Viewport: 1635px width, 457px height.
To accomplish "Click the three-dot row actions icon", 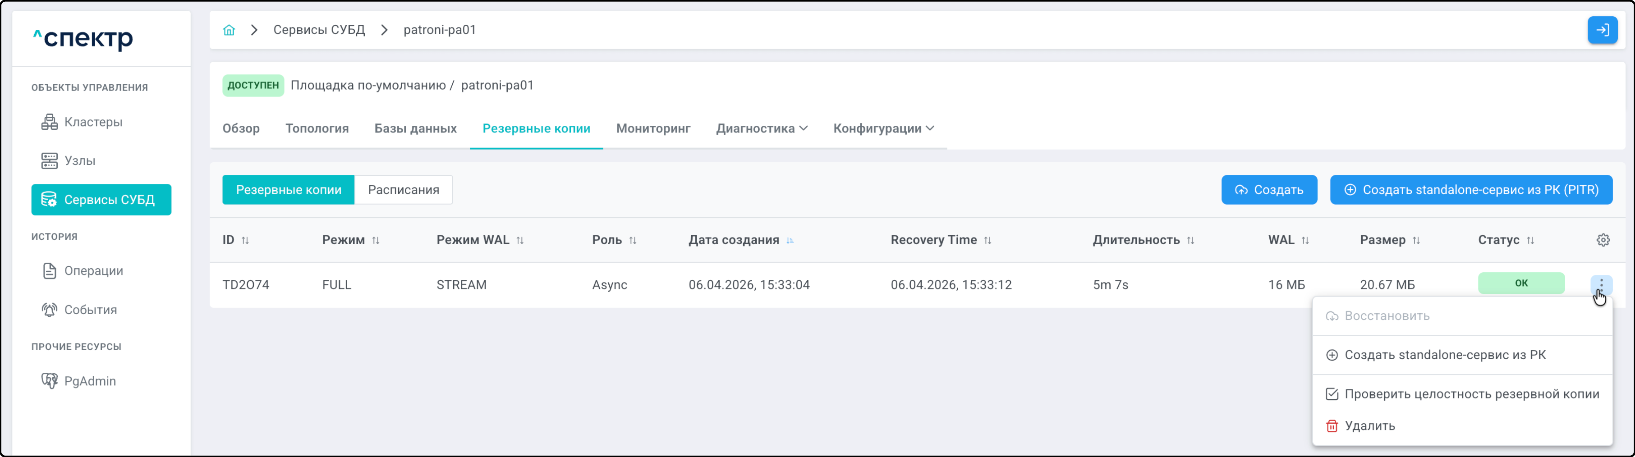I will coord(1601,284).
